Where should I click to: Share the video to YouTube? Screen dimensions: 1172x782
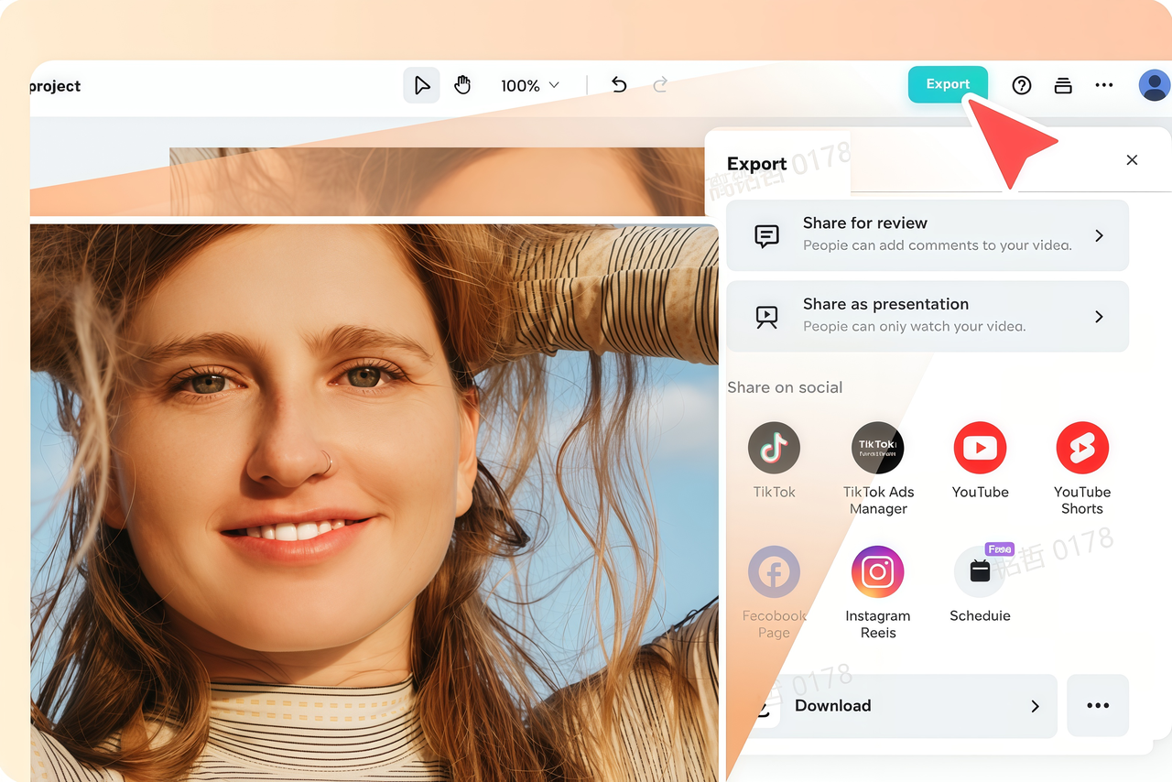pos(980,448)
